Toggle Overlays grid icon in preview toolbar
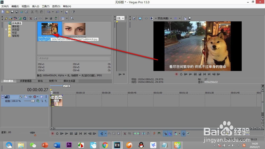Screen dimensions: 265x149 [175, 18]
